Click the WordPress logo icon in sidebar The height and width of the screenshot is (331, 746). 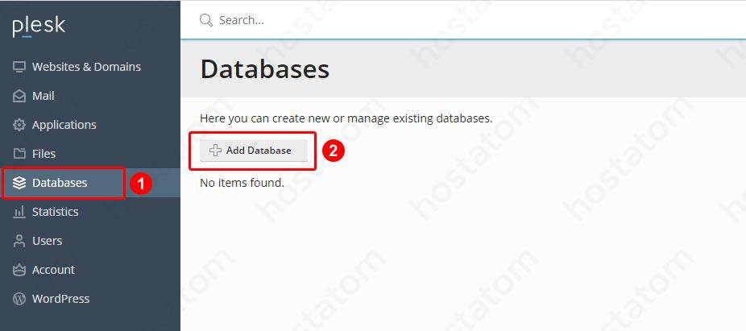tap(19, 299)
